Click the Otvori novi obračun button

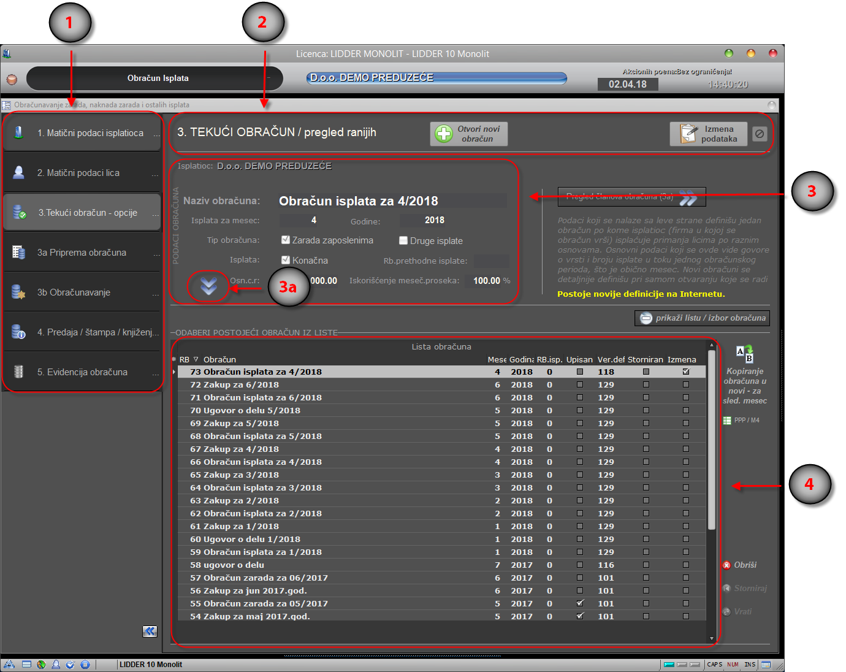coord(469,134)
